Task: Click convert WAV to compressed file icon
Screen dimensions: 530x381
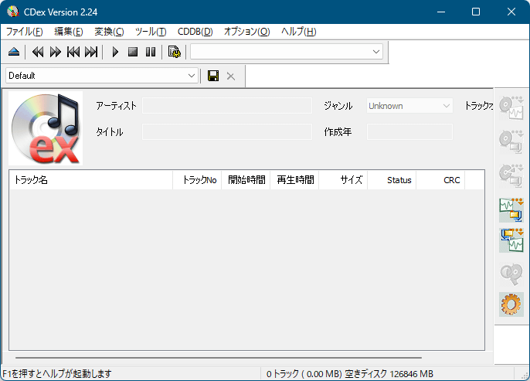Action: [511, 210]
